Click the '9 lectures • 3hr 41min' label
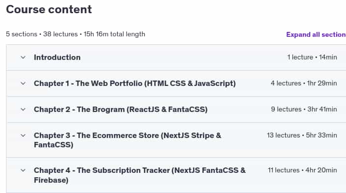The height and width of the screenshot is (193, 346). pos(304,110)
